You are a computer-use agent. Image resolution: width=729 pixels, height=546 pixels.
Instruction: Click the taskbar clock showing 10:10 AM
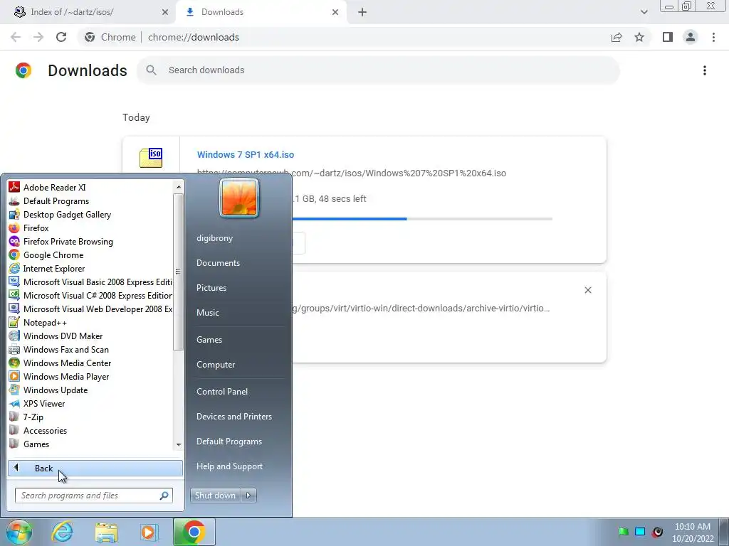(x=692, y=532)
